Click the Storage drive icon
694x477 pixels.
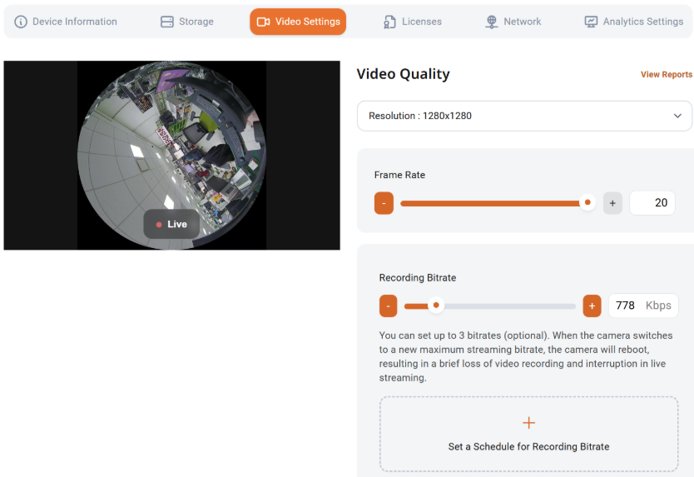coord(167,22)
